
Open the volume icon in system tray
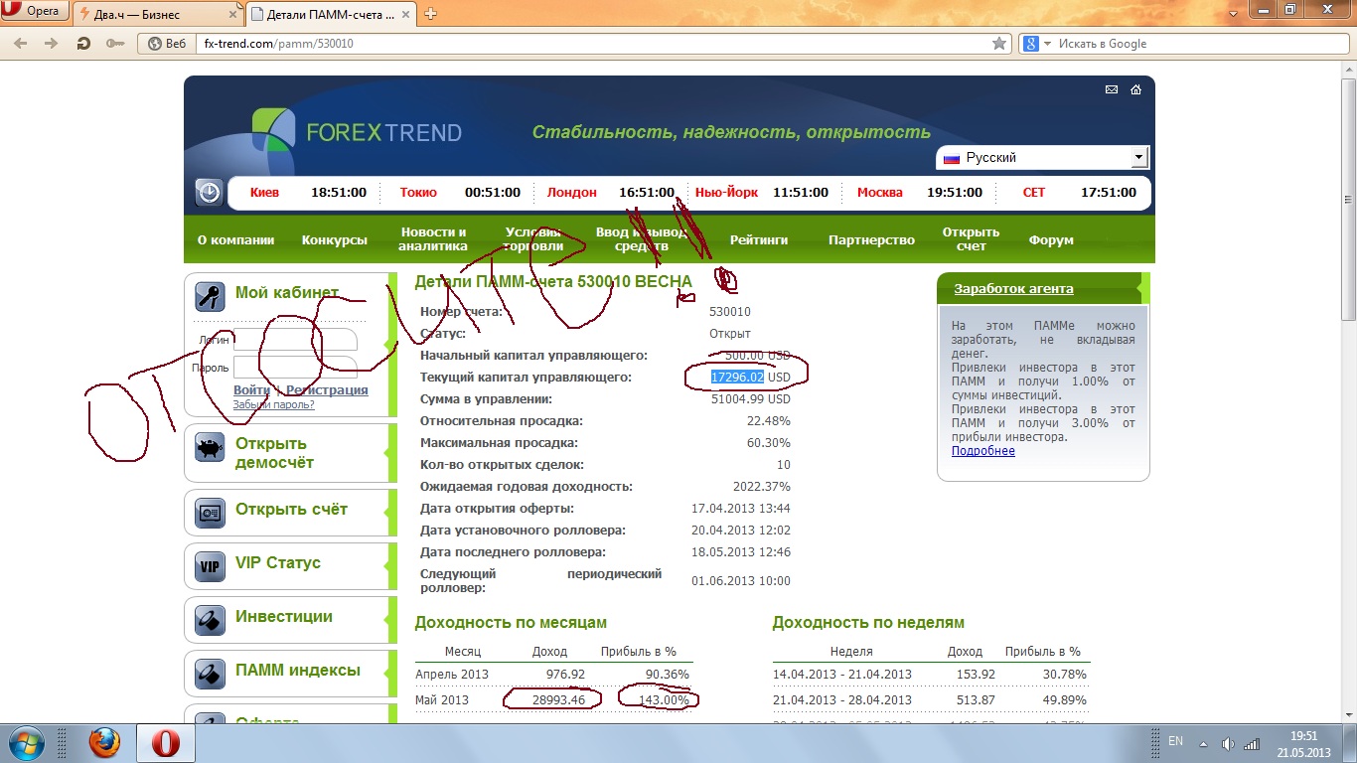point(1228,743)
